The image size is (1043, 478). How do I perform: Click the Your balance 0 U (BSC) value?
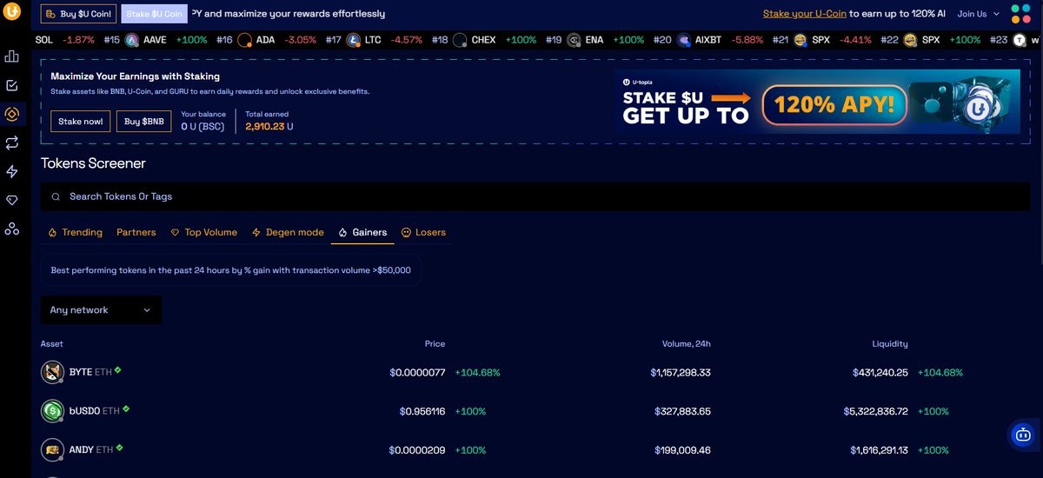click(x=203, y=127)
